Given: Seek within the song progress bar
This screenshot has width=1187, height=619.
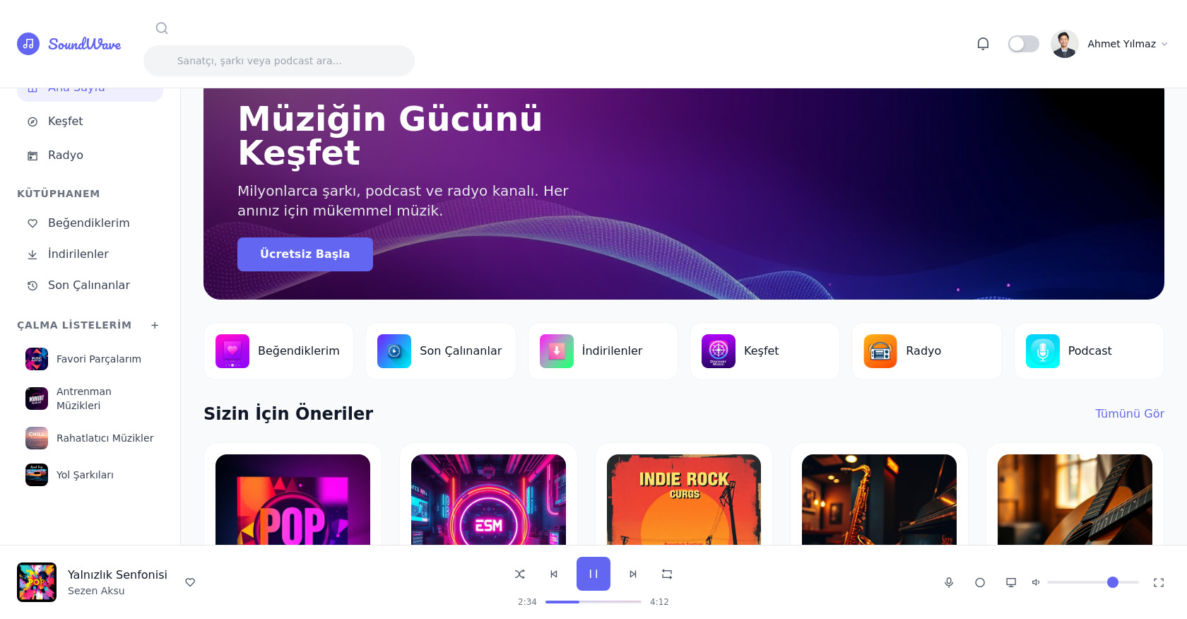Looking at the screenshot, I should pos(593,602).
